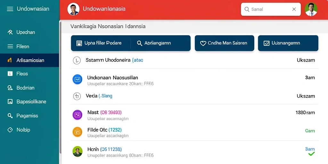Image resolution: width=328 pixels, height=164 pixels.
Task: Click circular plus icon beside Verda
Action: click(x=77, y=96)
